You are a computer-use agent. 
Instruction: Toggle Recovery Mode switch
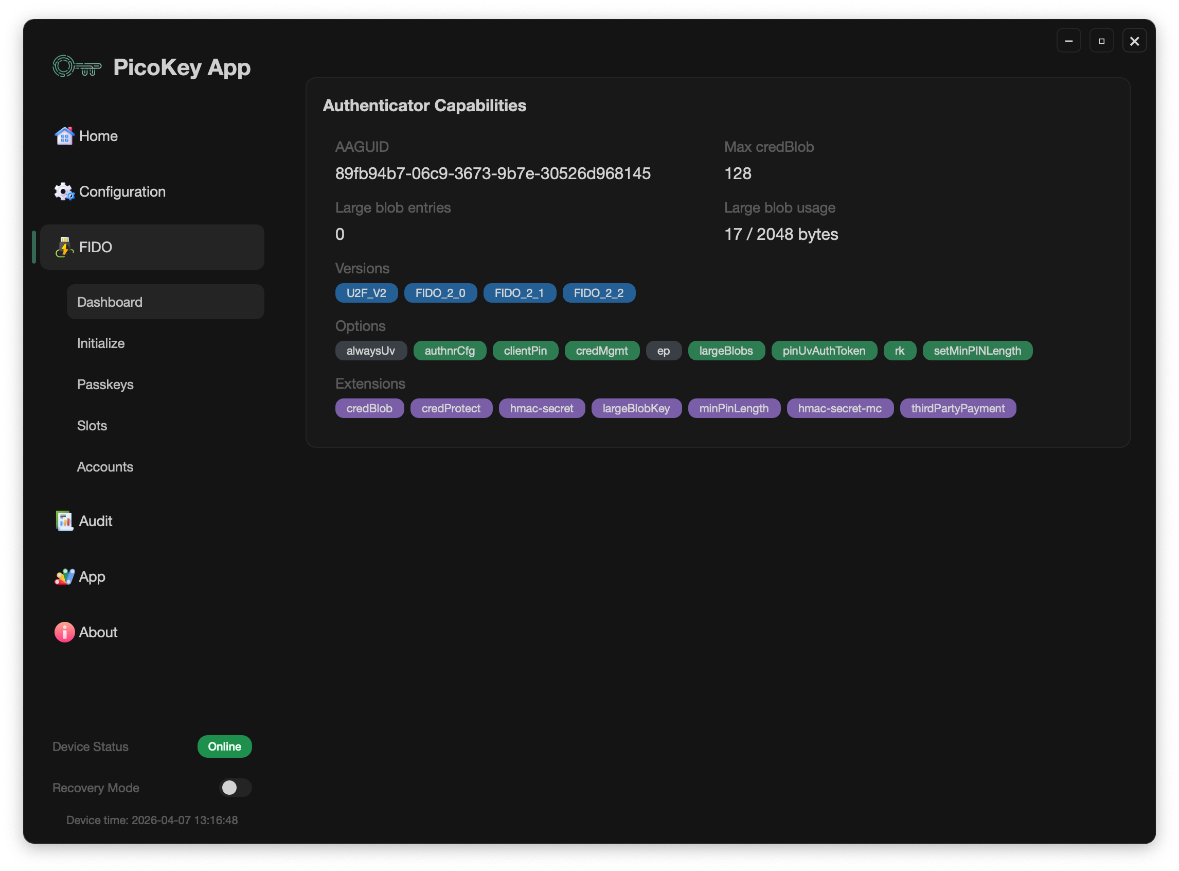click(x=235, y=788)
